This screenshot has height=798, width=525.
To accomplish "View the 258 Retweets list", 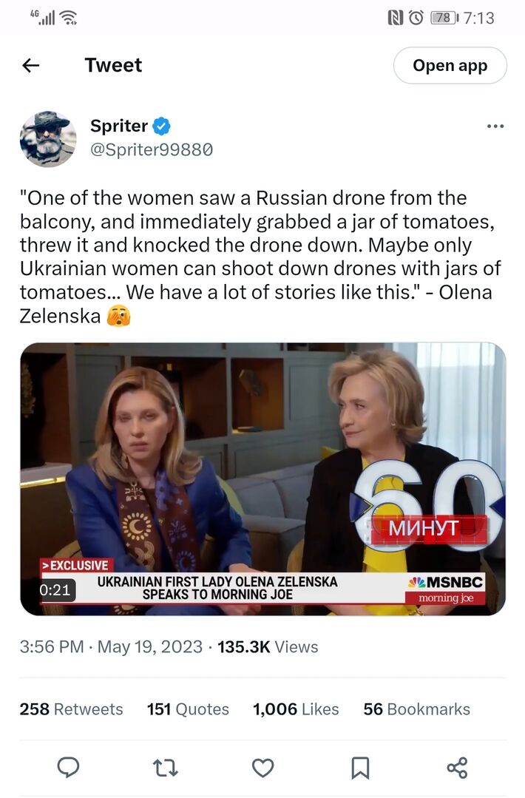I will point(71,709).
